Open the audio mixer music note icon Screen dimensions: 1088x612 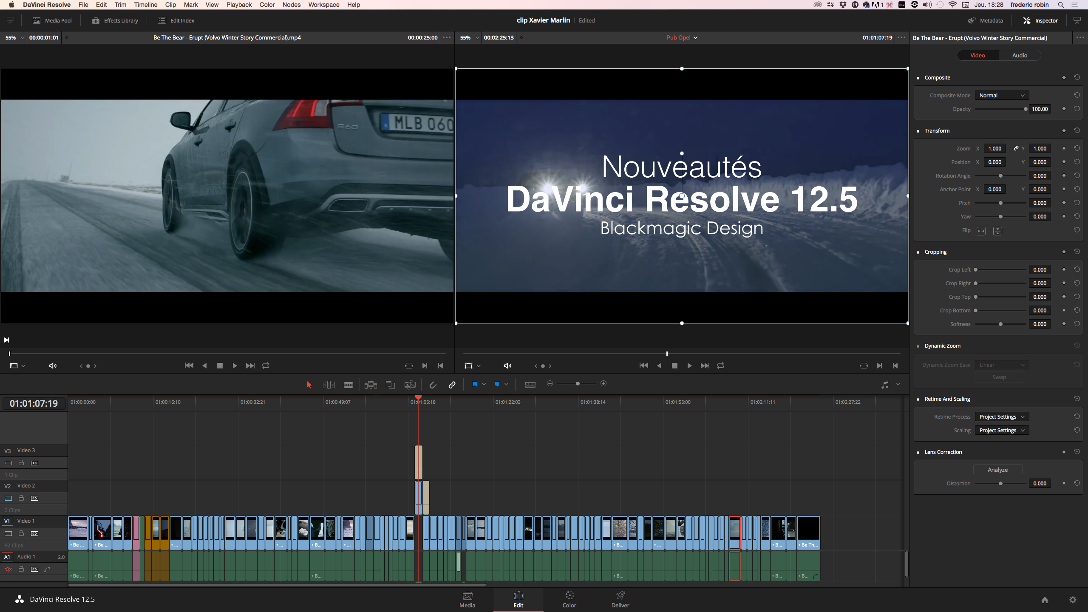pyautogui.click(x=885, y=385)
